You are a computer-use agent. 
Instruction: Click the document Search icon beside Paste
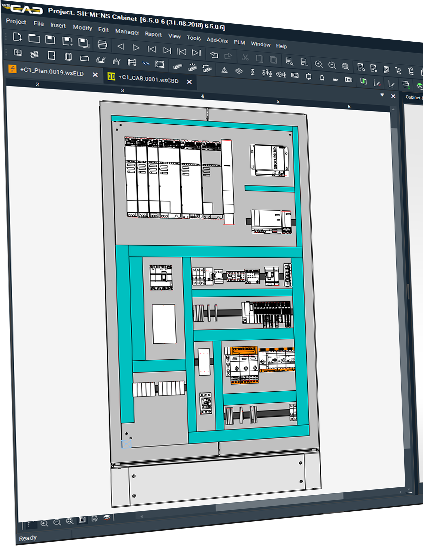point(289,61)
